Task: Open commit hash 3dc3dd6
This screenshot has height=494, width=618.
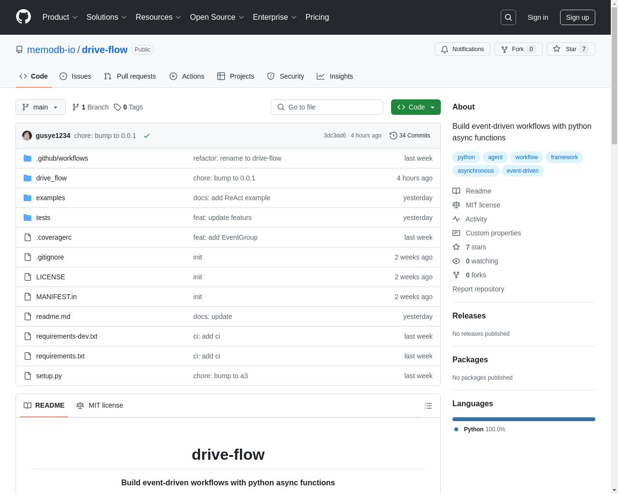Action: click(335, 136)
